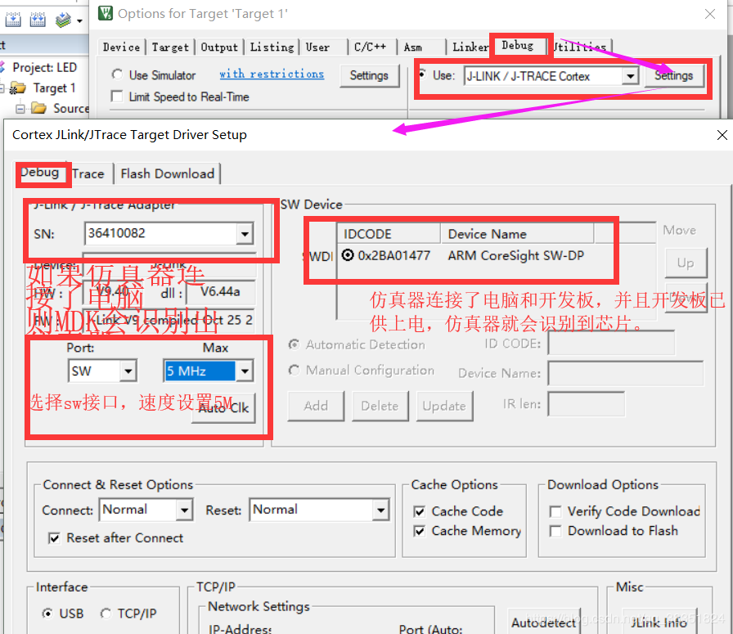Enable Limit Speed to Real-Time checkbox
The width and height of the screenshot is (733, 634).
click(x=117, y=97)
